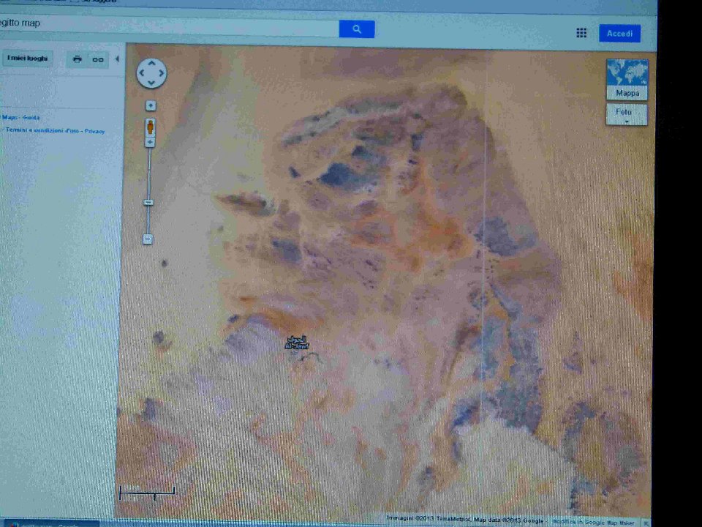Viewport: 702px width, 527px height.
Task: Open the Guida help link
Action: 31,117
